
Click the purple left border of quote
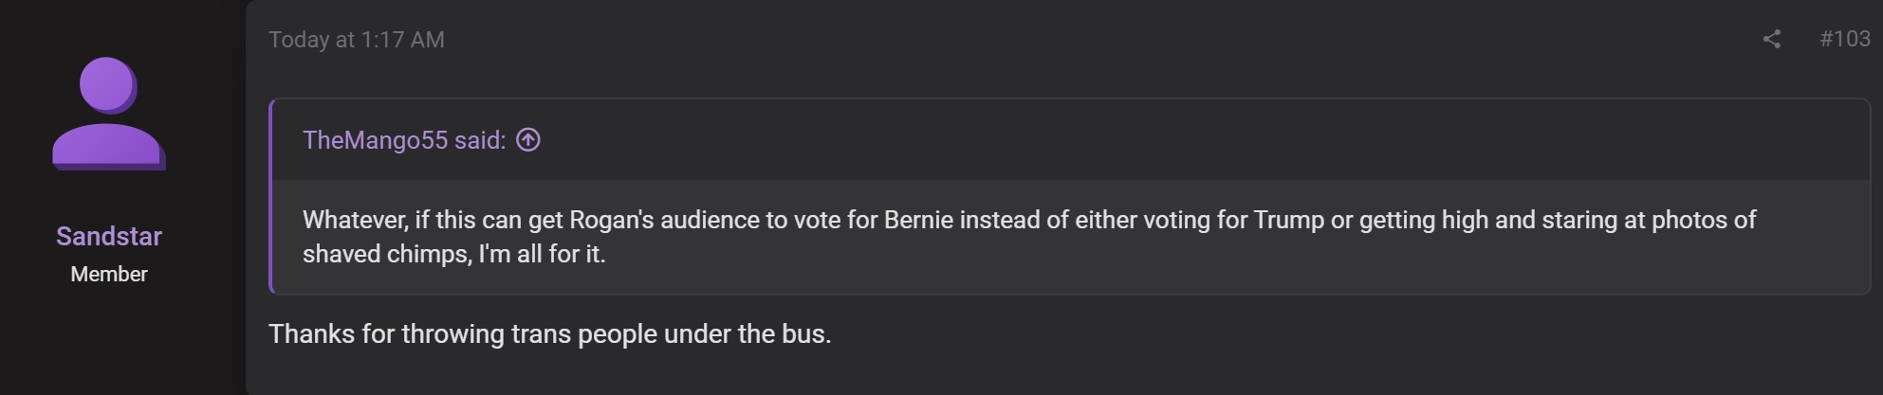271,196
